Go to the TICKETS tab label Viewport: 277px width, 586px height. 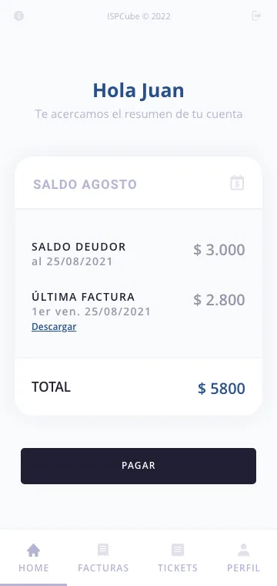(x=178, y=568)
